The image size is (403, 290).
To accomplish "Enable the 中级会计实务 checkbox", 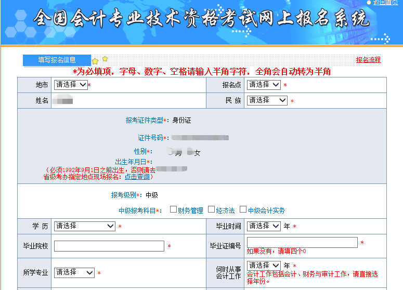I will (x=243, y=209).
